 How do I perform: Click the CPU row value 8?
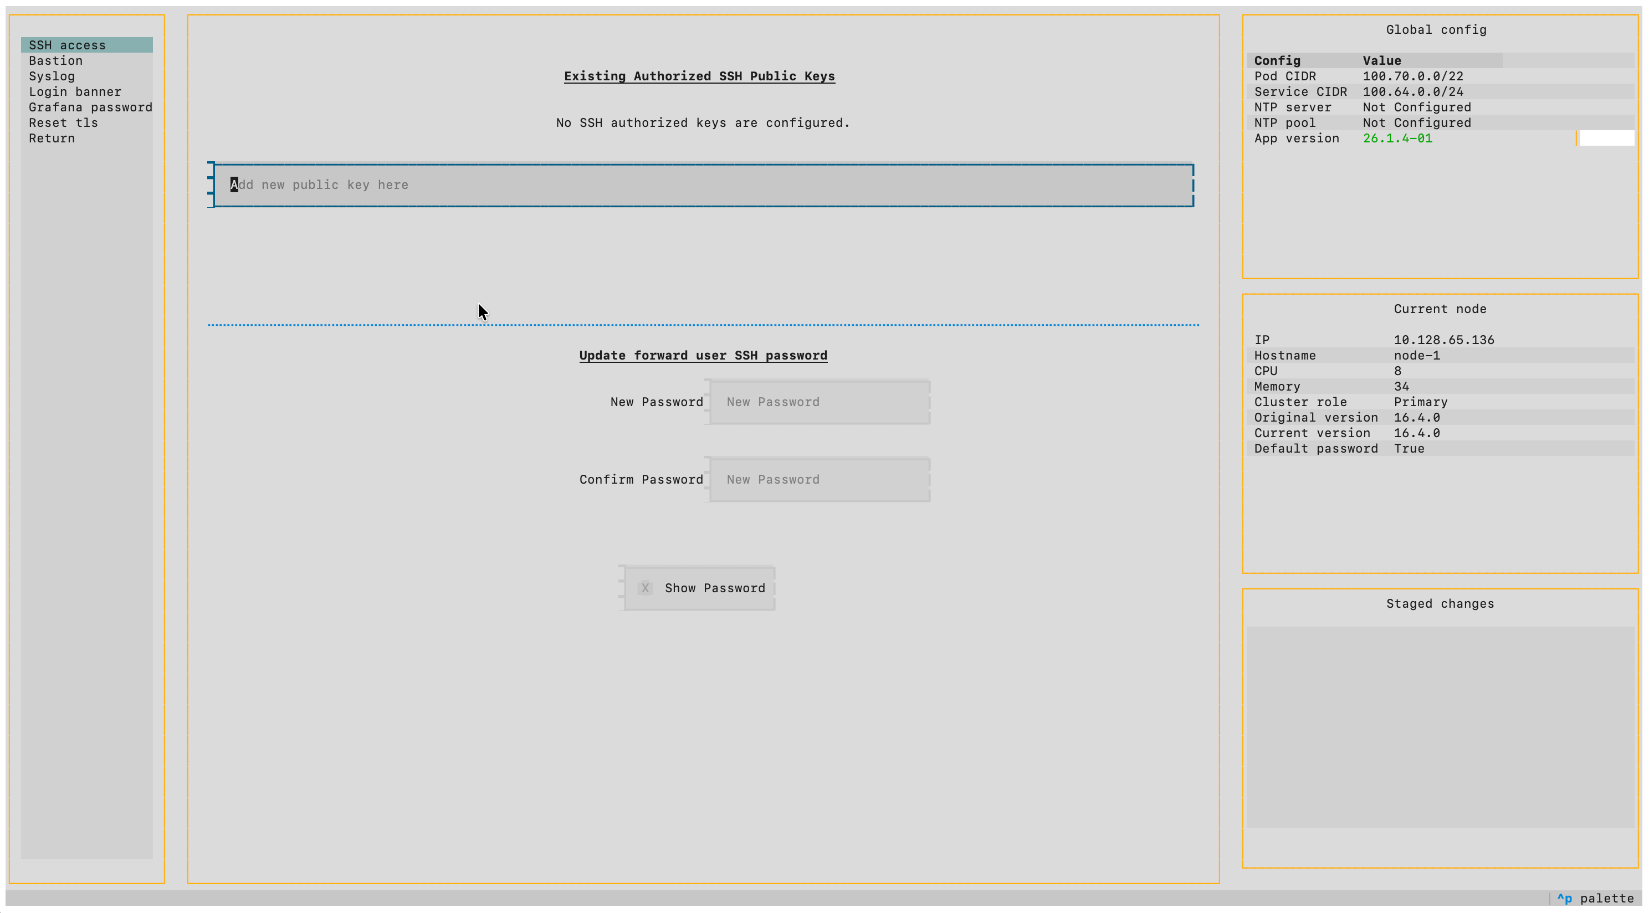click(x=1397, y=371)
